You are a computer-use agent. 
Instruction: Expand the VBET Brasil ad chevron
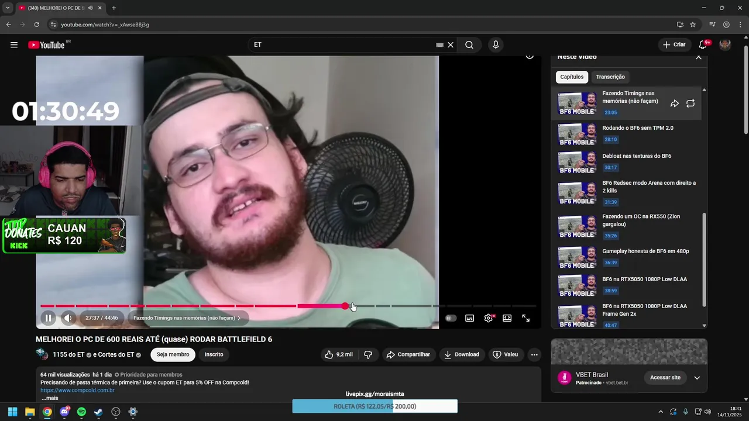697,378
